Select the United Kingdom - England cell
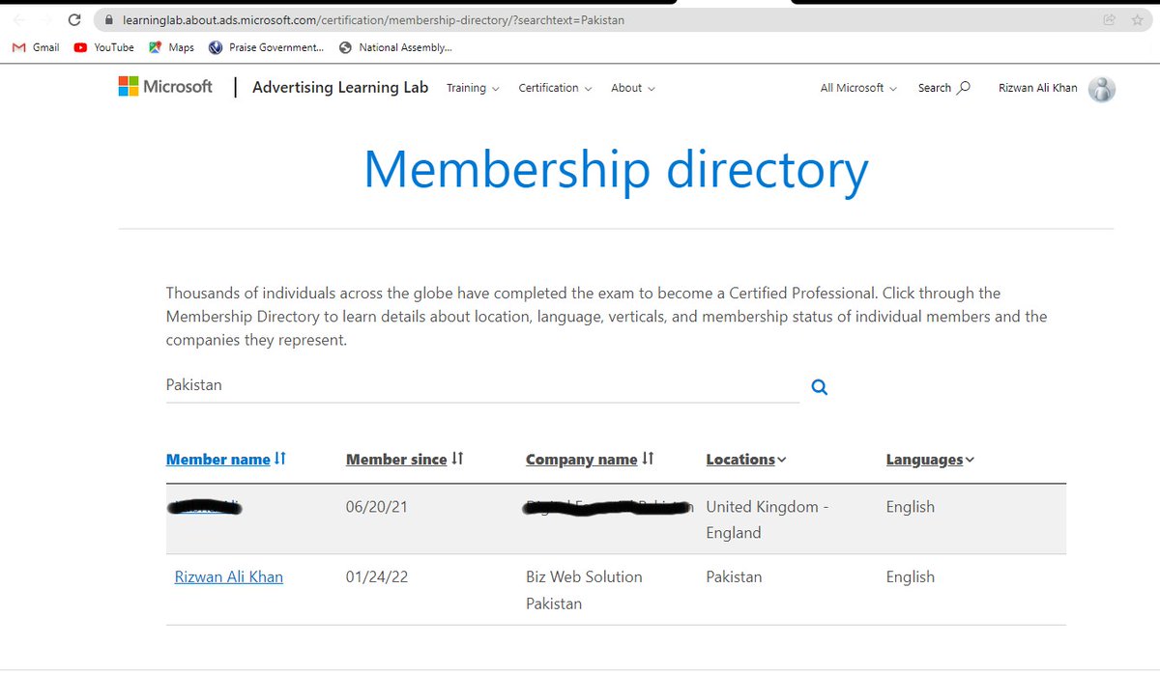This screenshot has height=673, width=1160. (768, 519)
